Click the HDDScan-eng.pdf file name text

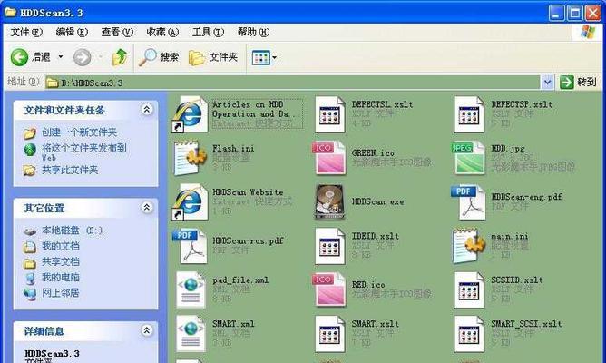(526, 197)
